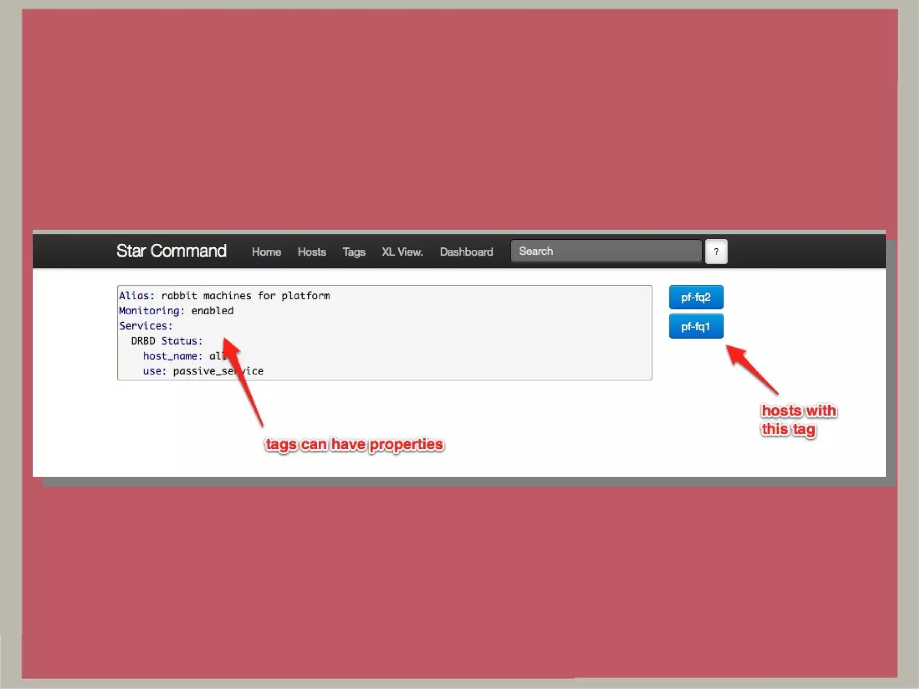Go to the Hosts page

pyautogui.click(x=311, y=252)
